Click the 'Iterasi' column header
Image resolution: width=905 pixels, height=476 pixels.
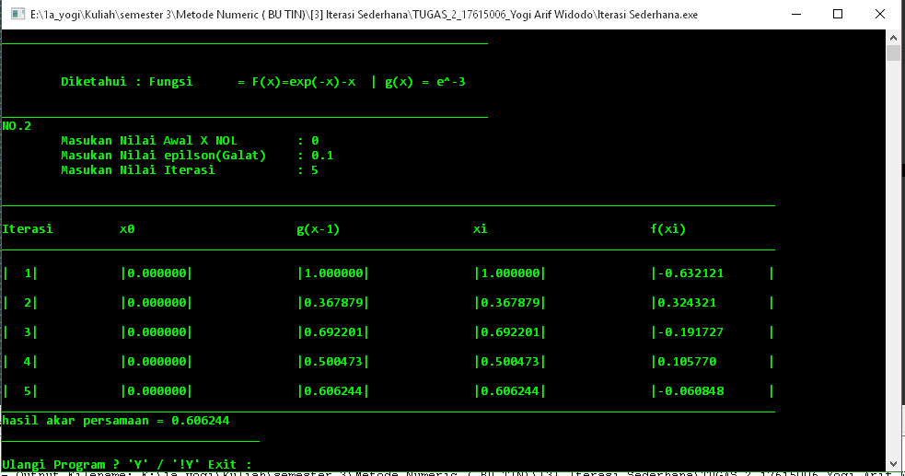coord(27,229)
